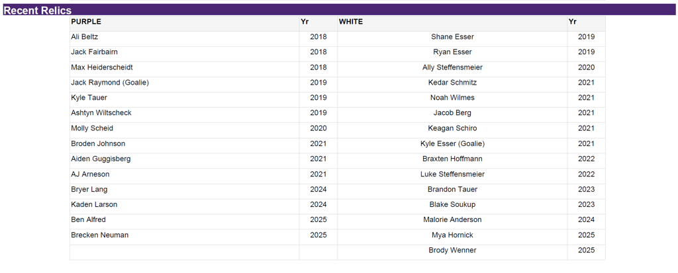This screenshot has width=678, height=273.
Task: Click Kyle Esser (Goalie) cell
Action: click(x=452, y=143)
